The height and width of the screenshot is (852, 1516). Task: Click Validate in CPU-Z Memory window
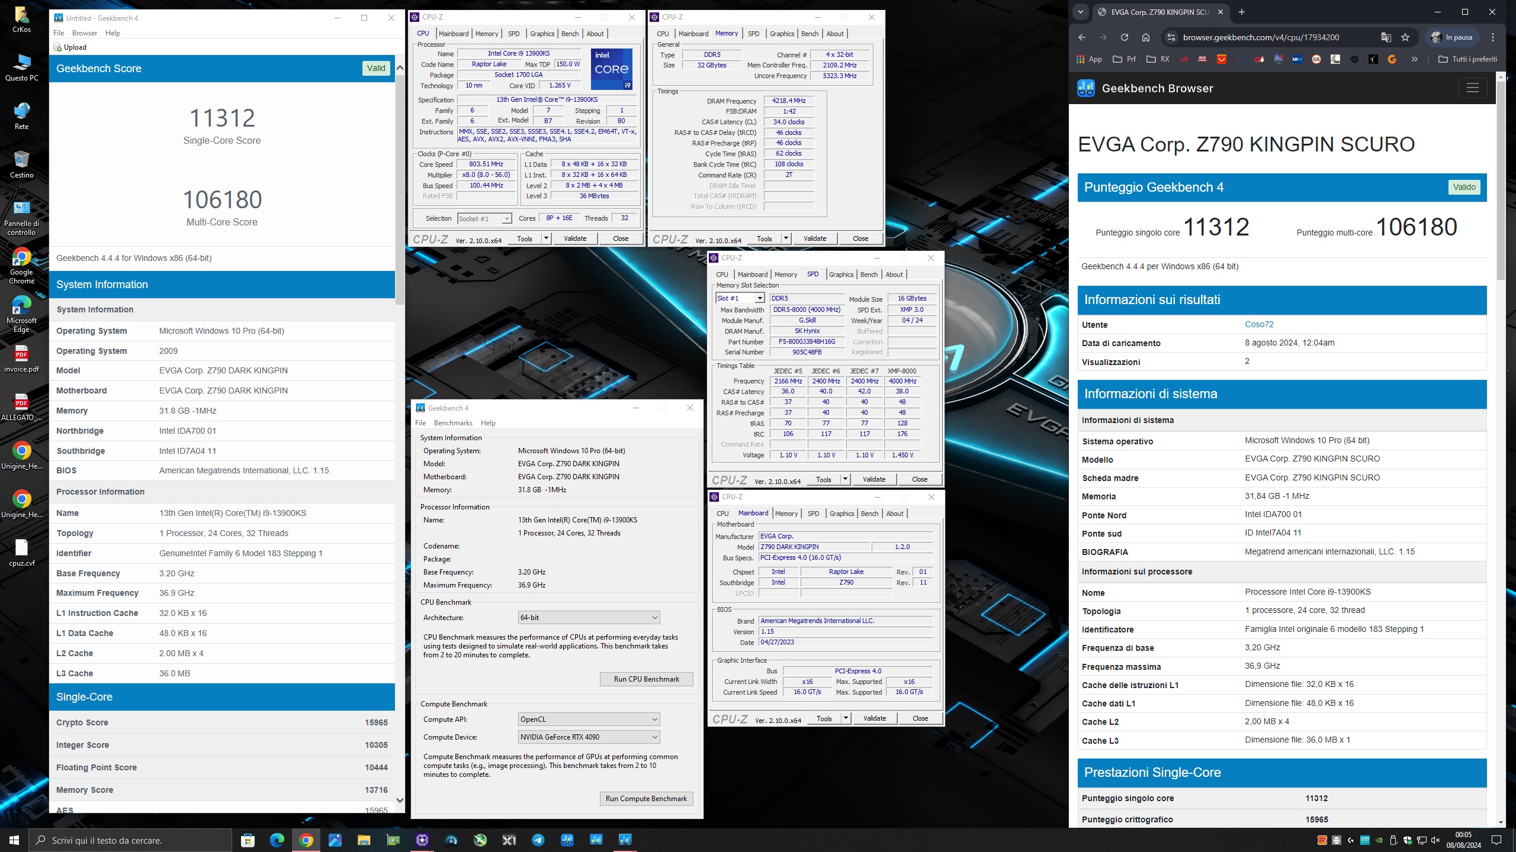point(815,238)
